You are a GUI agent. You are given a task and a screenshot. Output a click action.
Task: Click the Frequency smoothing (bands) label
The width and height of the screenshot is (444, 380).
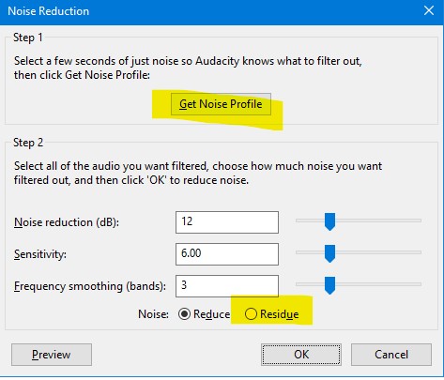click(x=90, y=286)
